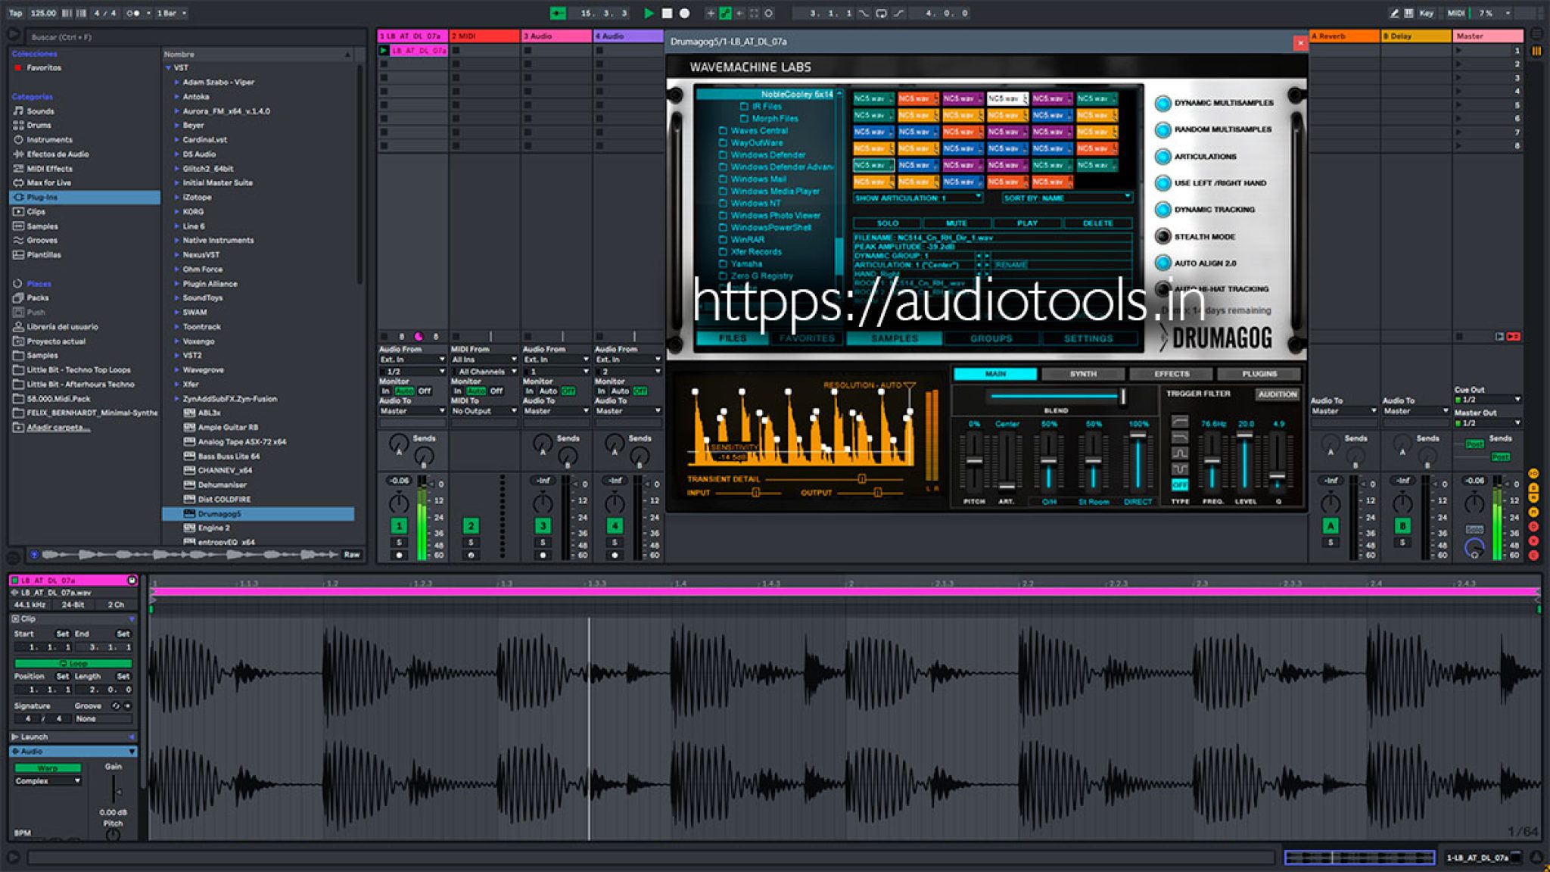Toggle the Follow playback button next to position
Screen dimensions: 1550x872
click(x=558, y=13)
